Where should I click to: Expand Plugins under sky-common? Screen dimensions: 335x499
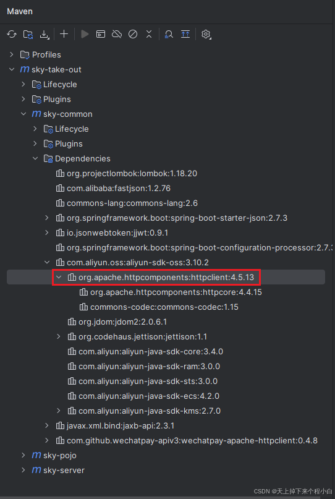[x=35, y=143]
